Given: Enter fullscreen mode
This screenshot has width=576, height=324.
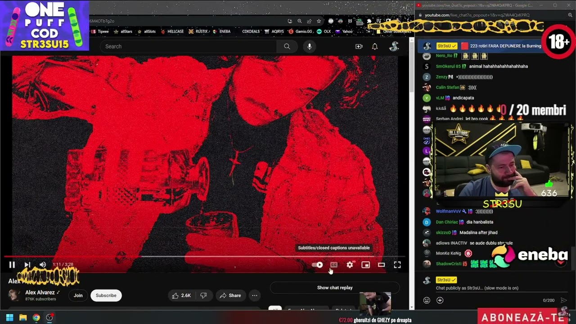Looking at the screenshot, I should pos(397,265).
